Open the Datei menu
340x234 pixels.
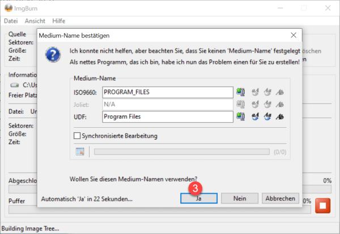[x=11, y=21]
